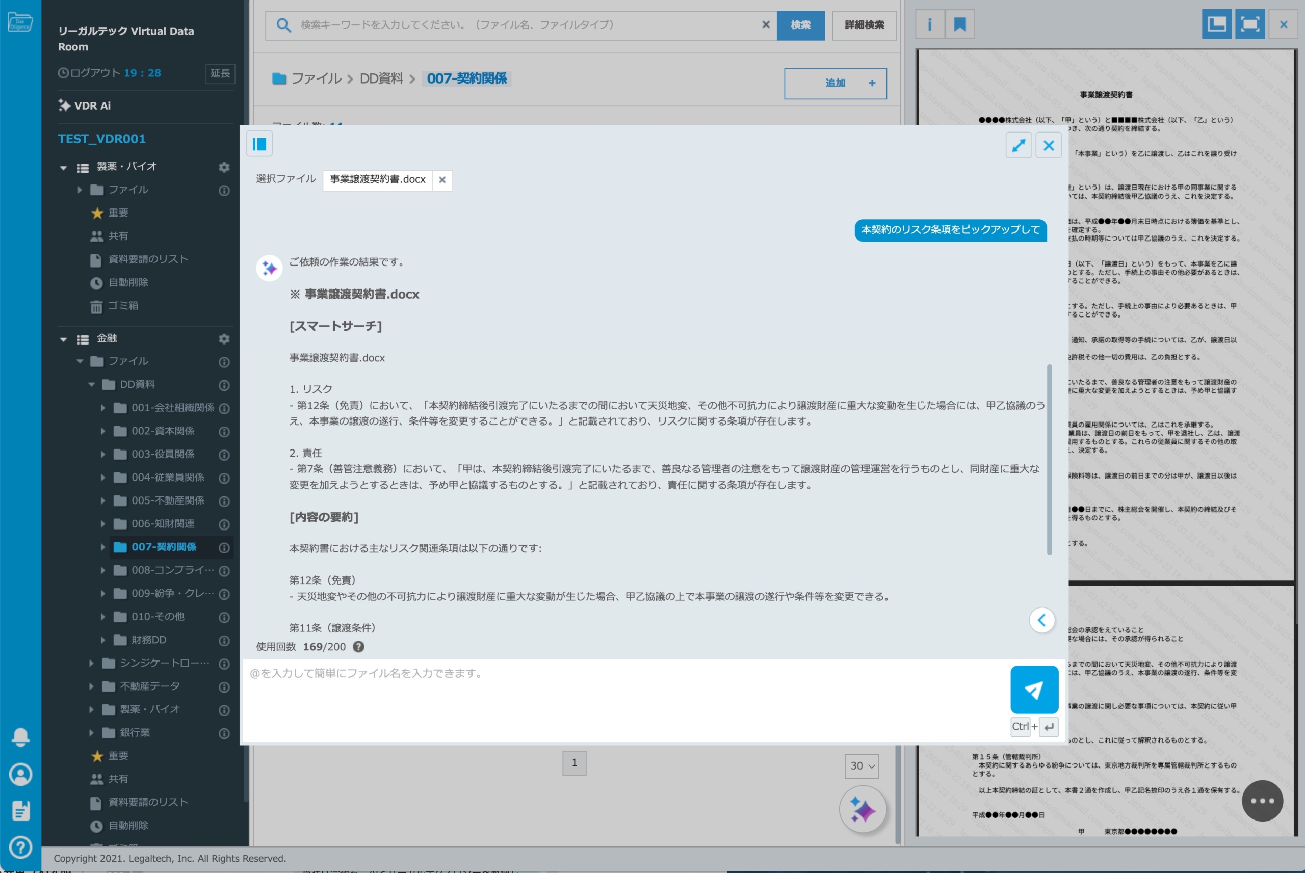Open the user account icon
1305x873 pixels.
tap(20, 775)
